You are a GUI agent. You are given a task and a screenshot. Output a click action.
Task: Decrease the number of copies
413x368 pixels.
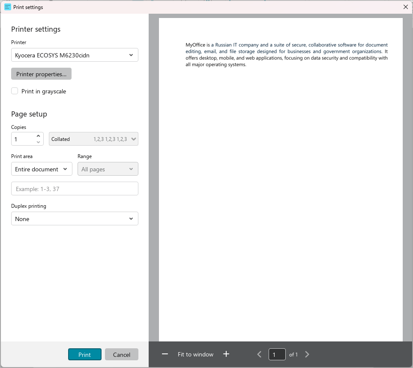click(x=39, y=142)
